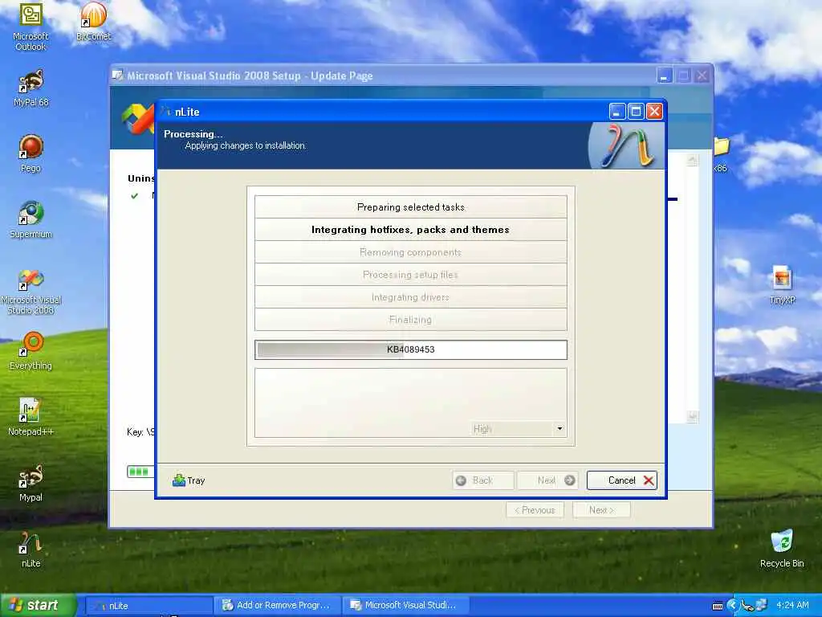
Task: Click the keyboard tray icon
Action: 718,606
